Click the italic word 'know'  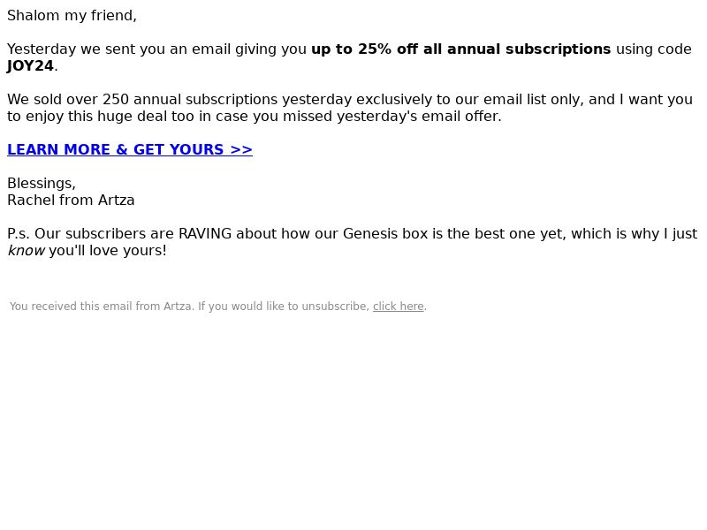pos(27,251)
